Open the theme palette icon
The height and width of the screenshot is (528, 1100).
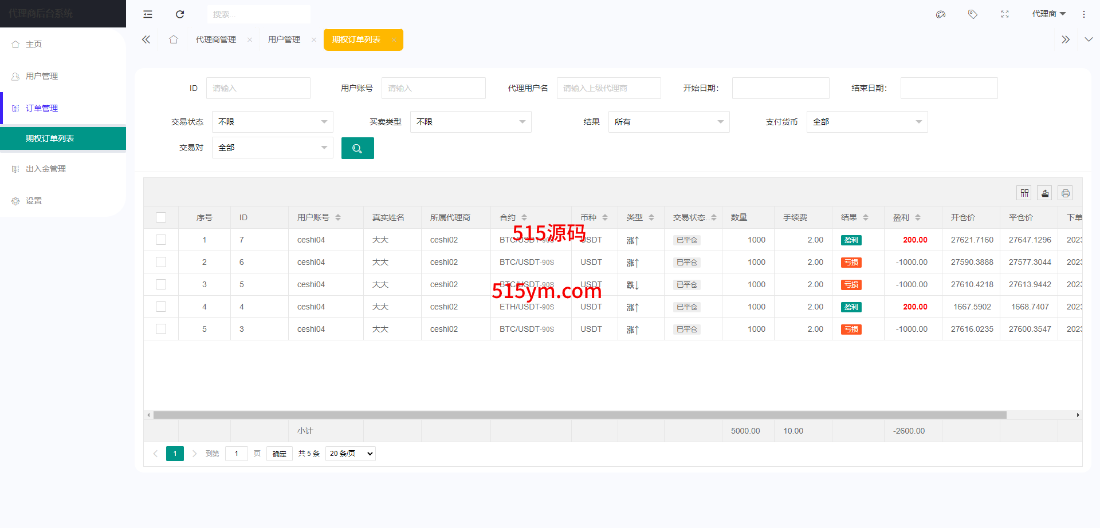click(940, 14)
